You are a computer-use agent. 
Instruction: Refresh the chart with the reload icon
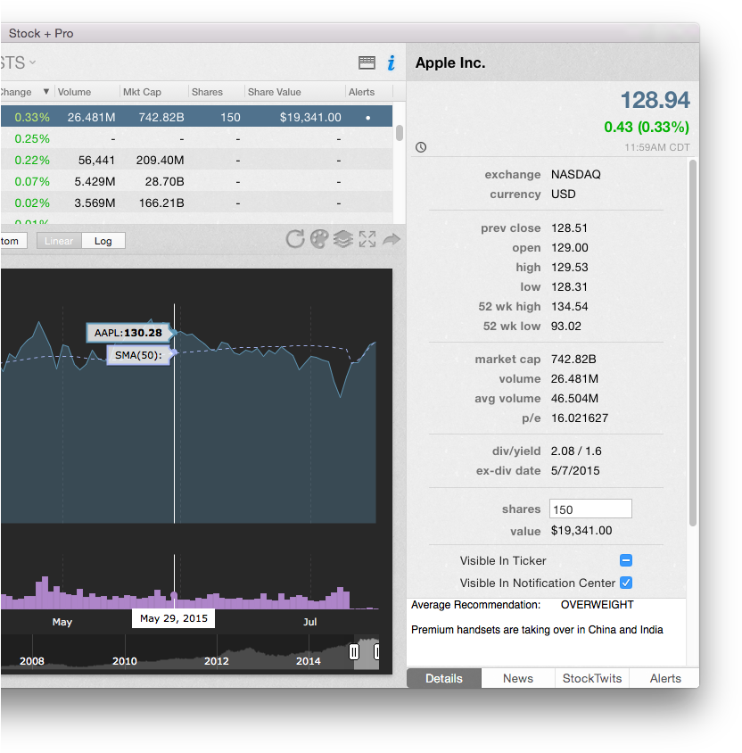coord(295,239)
